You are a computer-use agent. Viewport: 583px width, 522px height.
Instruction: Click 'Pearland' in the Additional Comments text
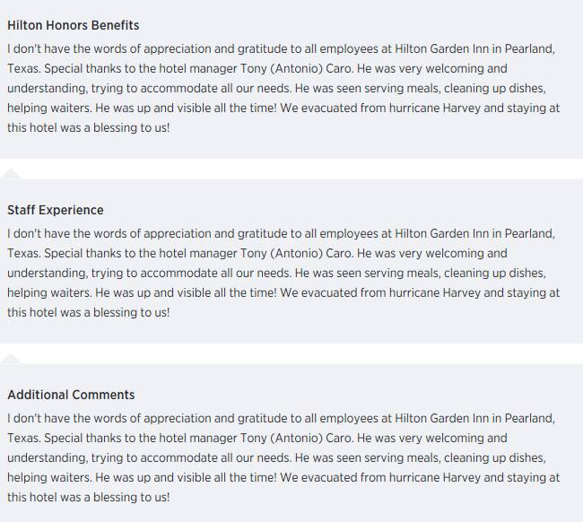point(528,418)
